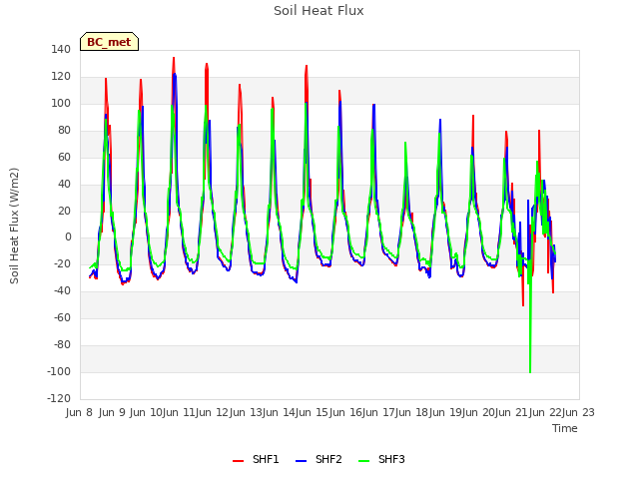
Task: Click the Soil Heat Flux chart title
Action: point(319,11)
